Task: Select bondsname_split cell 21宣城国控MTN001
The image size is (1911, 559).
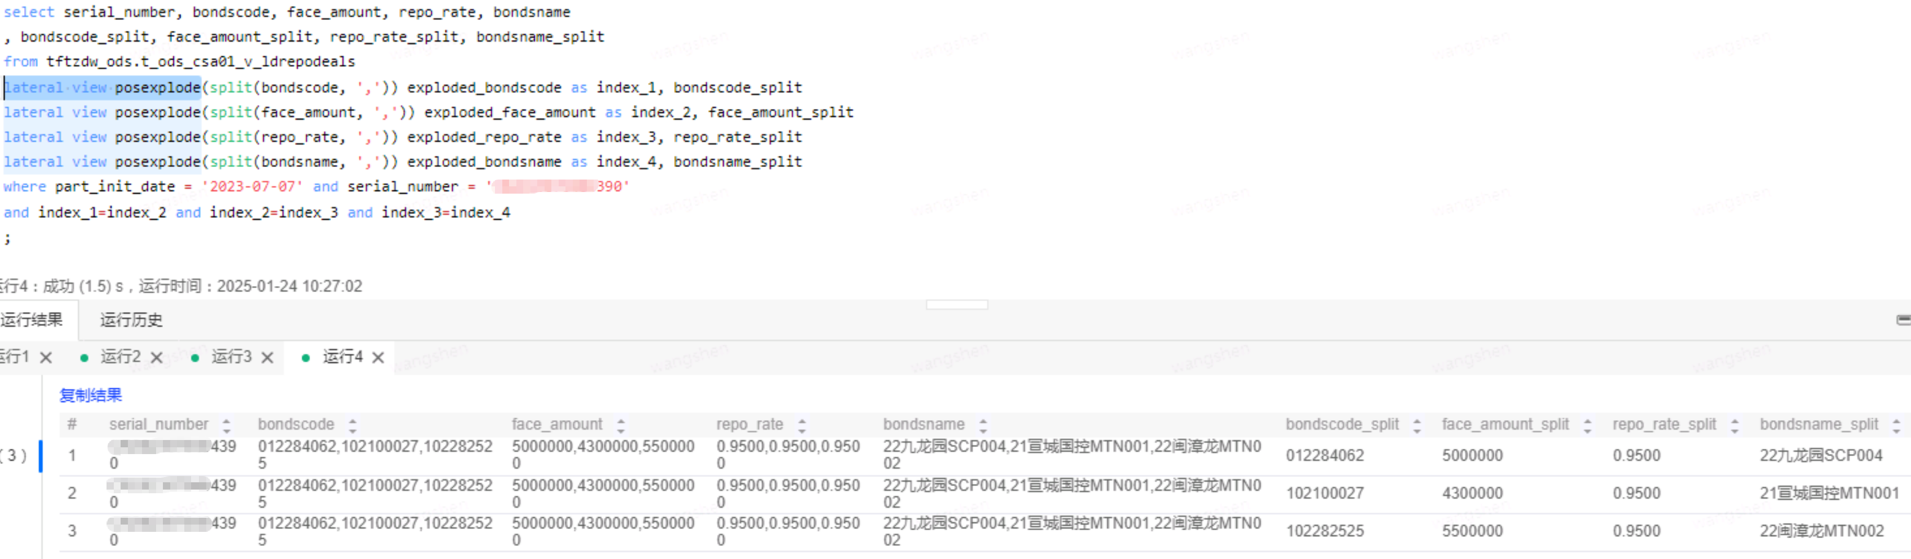Action: 1830,493
